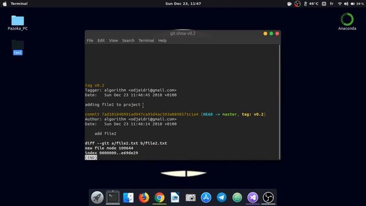Open the fr keyboard layout indicator
This screenshot has width=366, height=206.
[332, 4]
